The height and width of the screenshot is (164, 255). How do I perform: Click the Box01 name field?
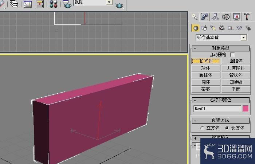pos(217,109)
